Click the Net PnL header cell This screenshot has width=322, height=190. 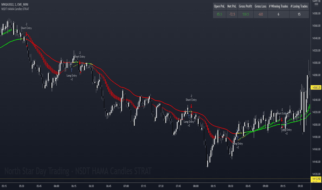coord(231,6)
